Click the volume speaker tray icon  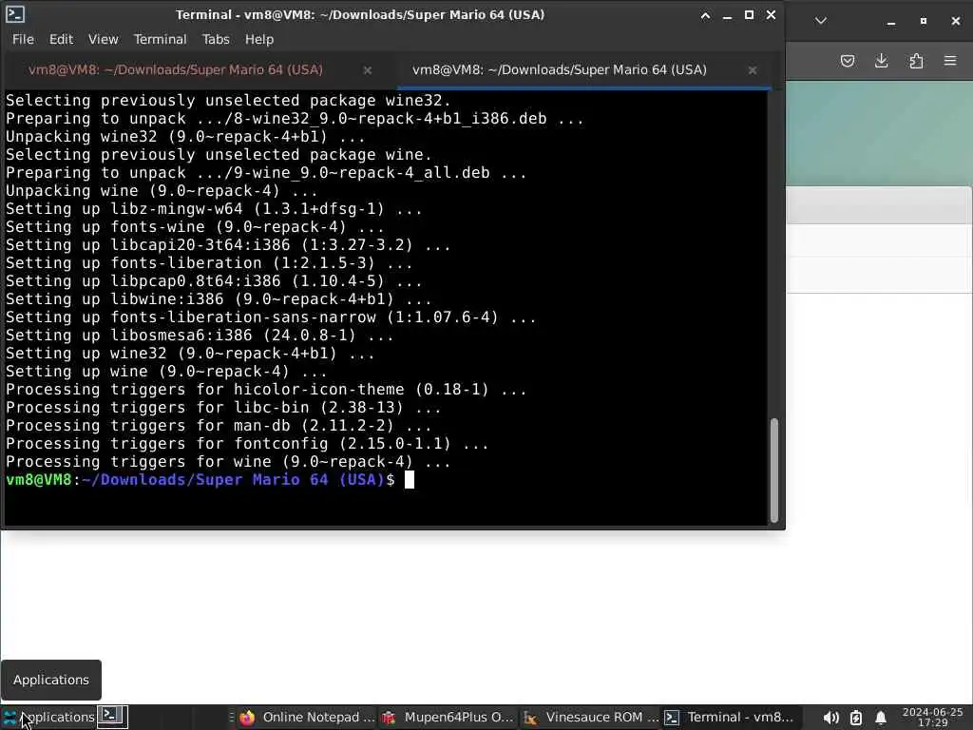click(x=830, y=719)
